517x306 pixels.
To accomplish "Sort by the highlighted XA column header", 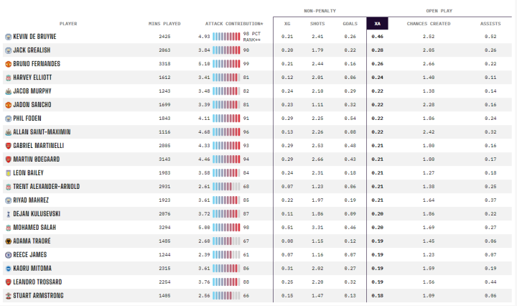I will [377, 24].
